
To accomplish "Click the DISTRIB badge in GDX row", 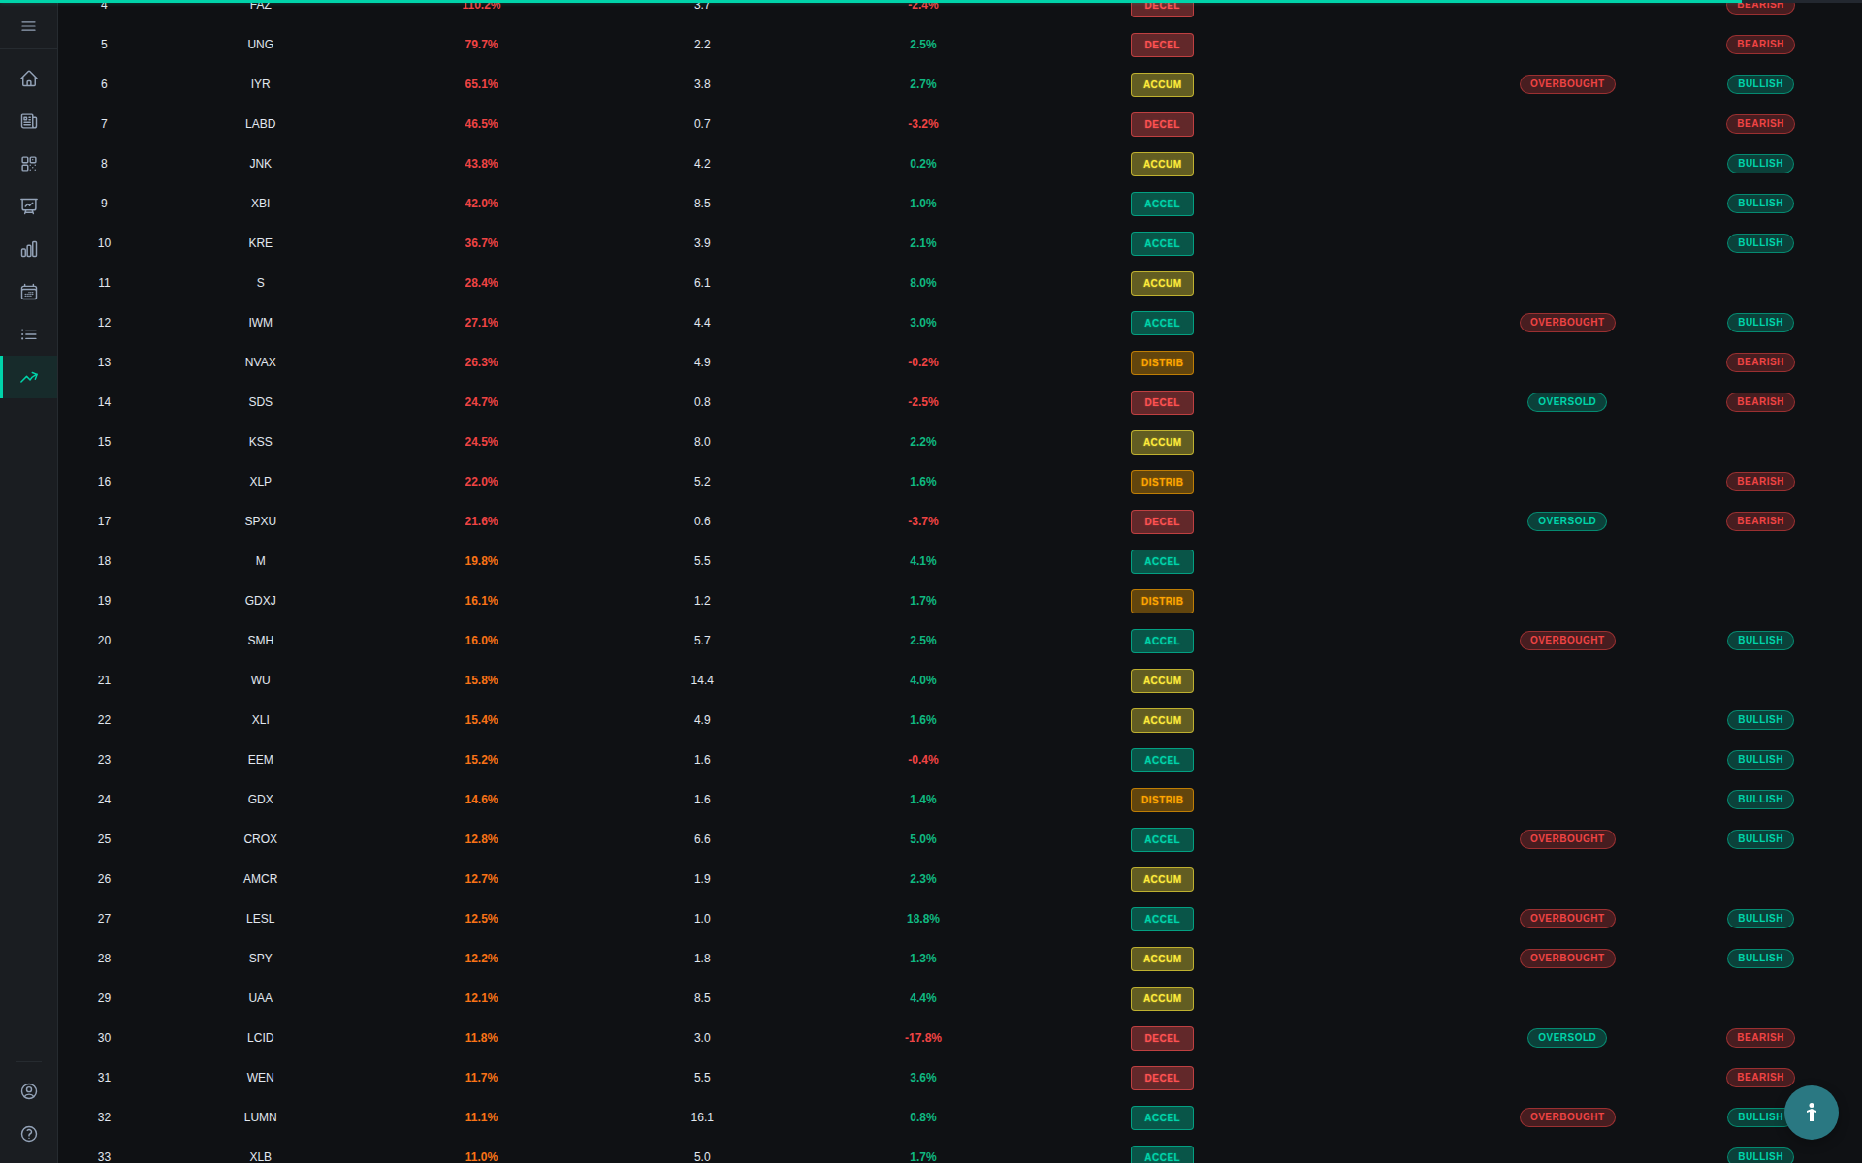I will click(x=1162, y=800).
